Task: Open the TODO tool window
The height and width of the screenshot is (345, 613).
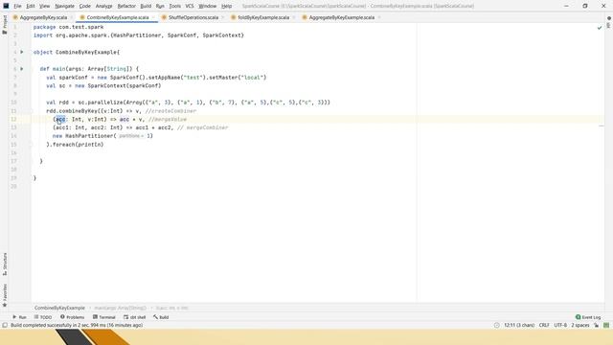Action: click(x=43, y=317)
